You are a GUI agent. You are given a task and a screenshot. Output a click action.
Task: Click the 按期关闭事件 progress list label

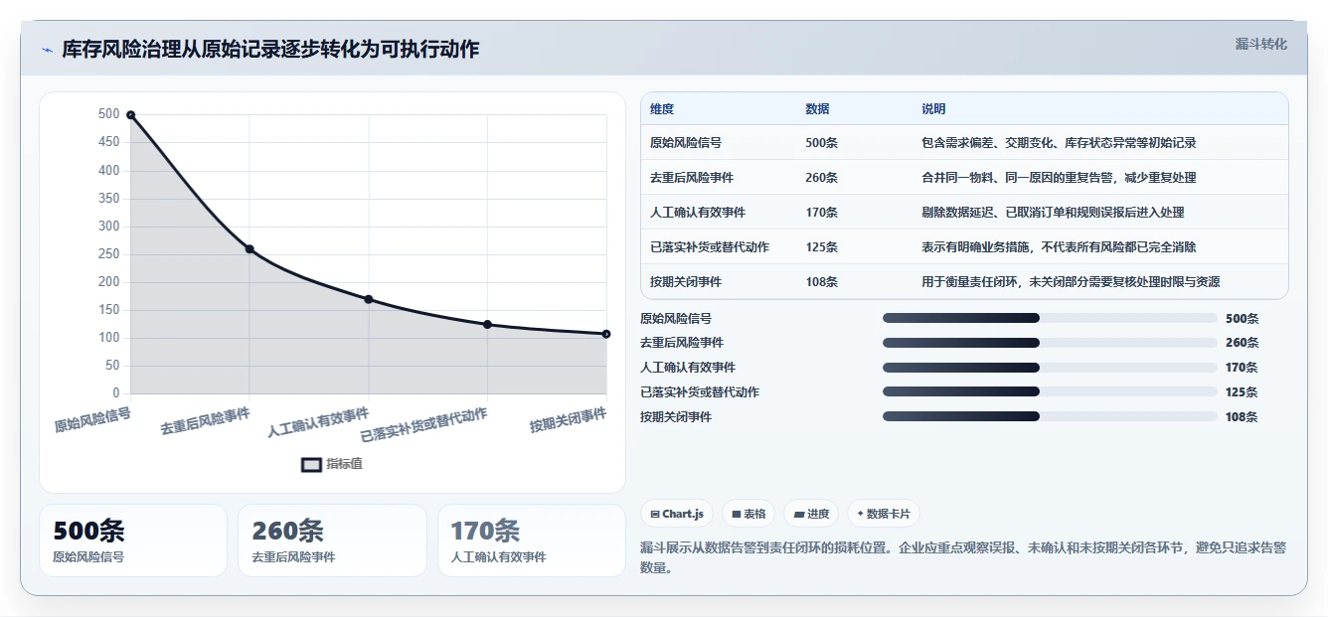click(x=676, y=417)
